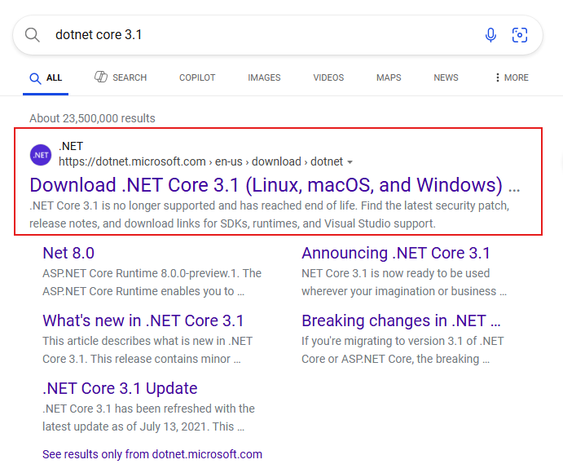
Task: Select the ALL tab
Action: 46,77
